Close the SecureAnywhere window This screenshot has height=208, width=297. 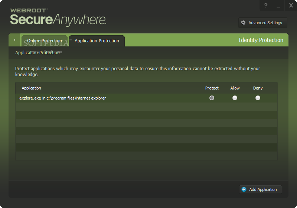point(291,6)
